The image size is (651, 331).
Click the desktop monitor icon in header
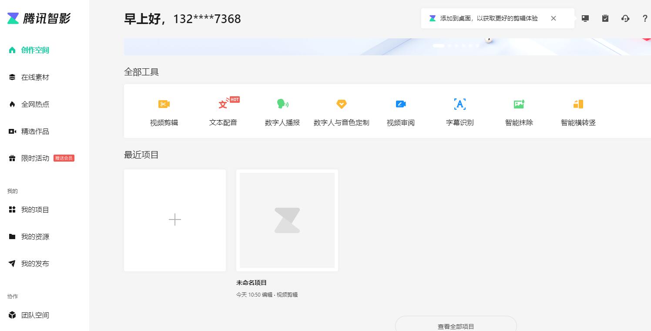(x=585, y=18)
